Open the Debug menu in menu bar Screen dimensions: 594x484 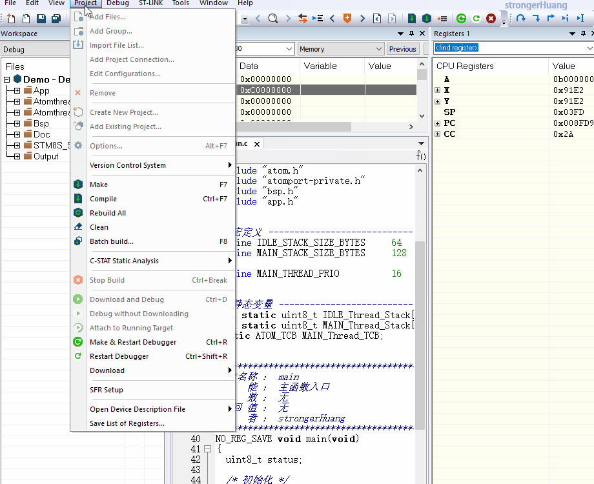(x=118, y=3)
